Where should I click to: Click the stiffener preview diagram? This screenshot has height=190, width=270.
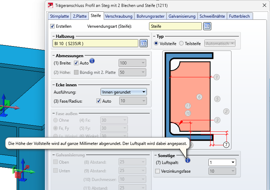coord(197,100)
